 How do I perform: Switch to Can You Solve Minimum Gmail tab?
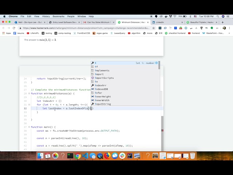99,22
